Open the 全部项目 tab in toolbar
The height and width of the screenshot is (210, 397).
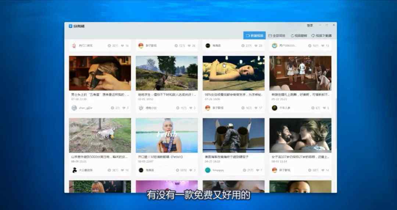(x=277, y=36)
